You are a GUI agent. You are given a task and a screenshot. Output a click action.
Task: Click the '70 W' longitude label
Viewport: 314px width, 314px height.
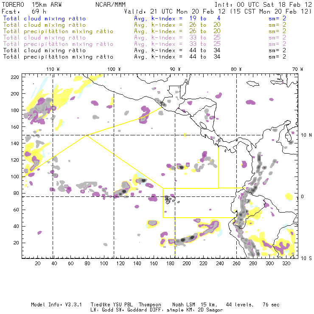tap(297, 69)
